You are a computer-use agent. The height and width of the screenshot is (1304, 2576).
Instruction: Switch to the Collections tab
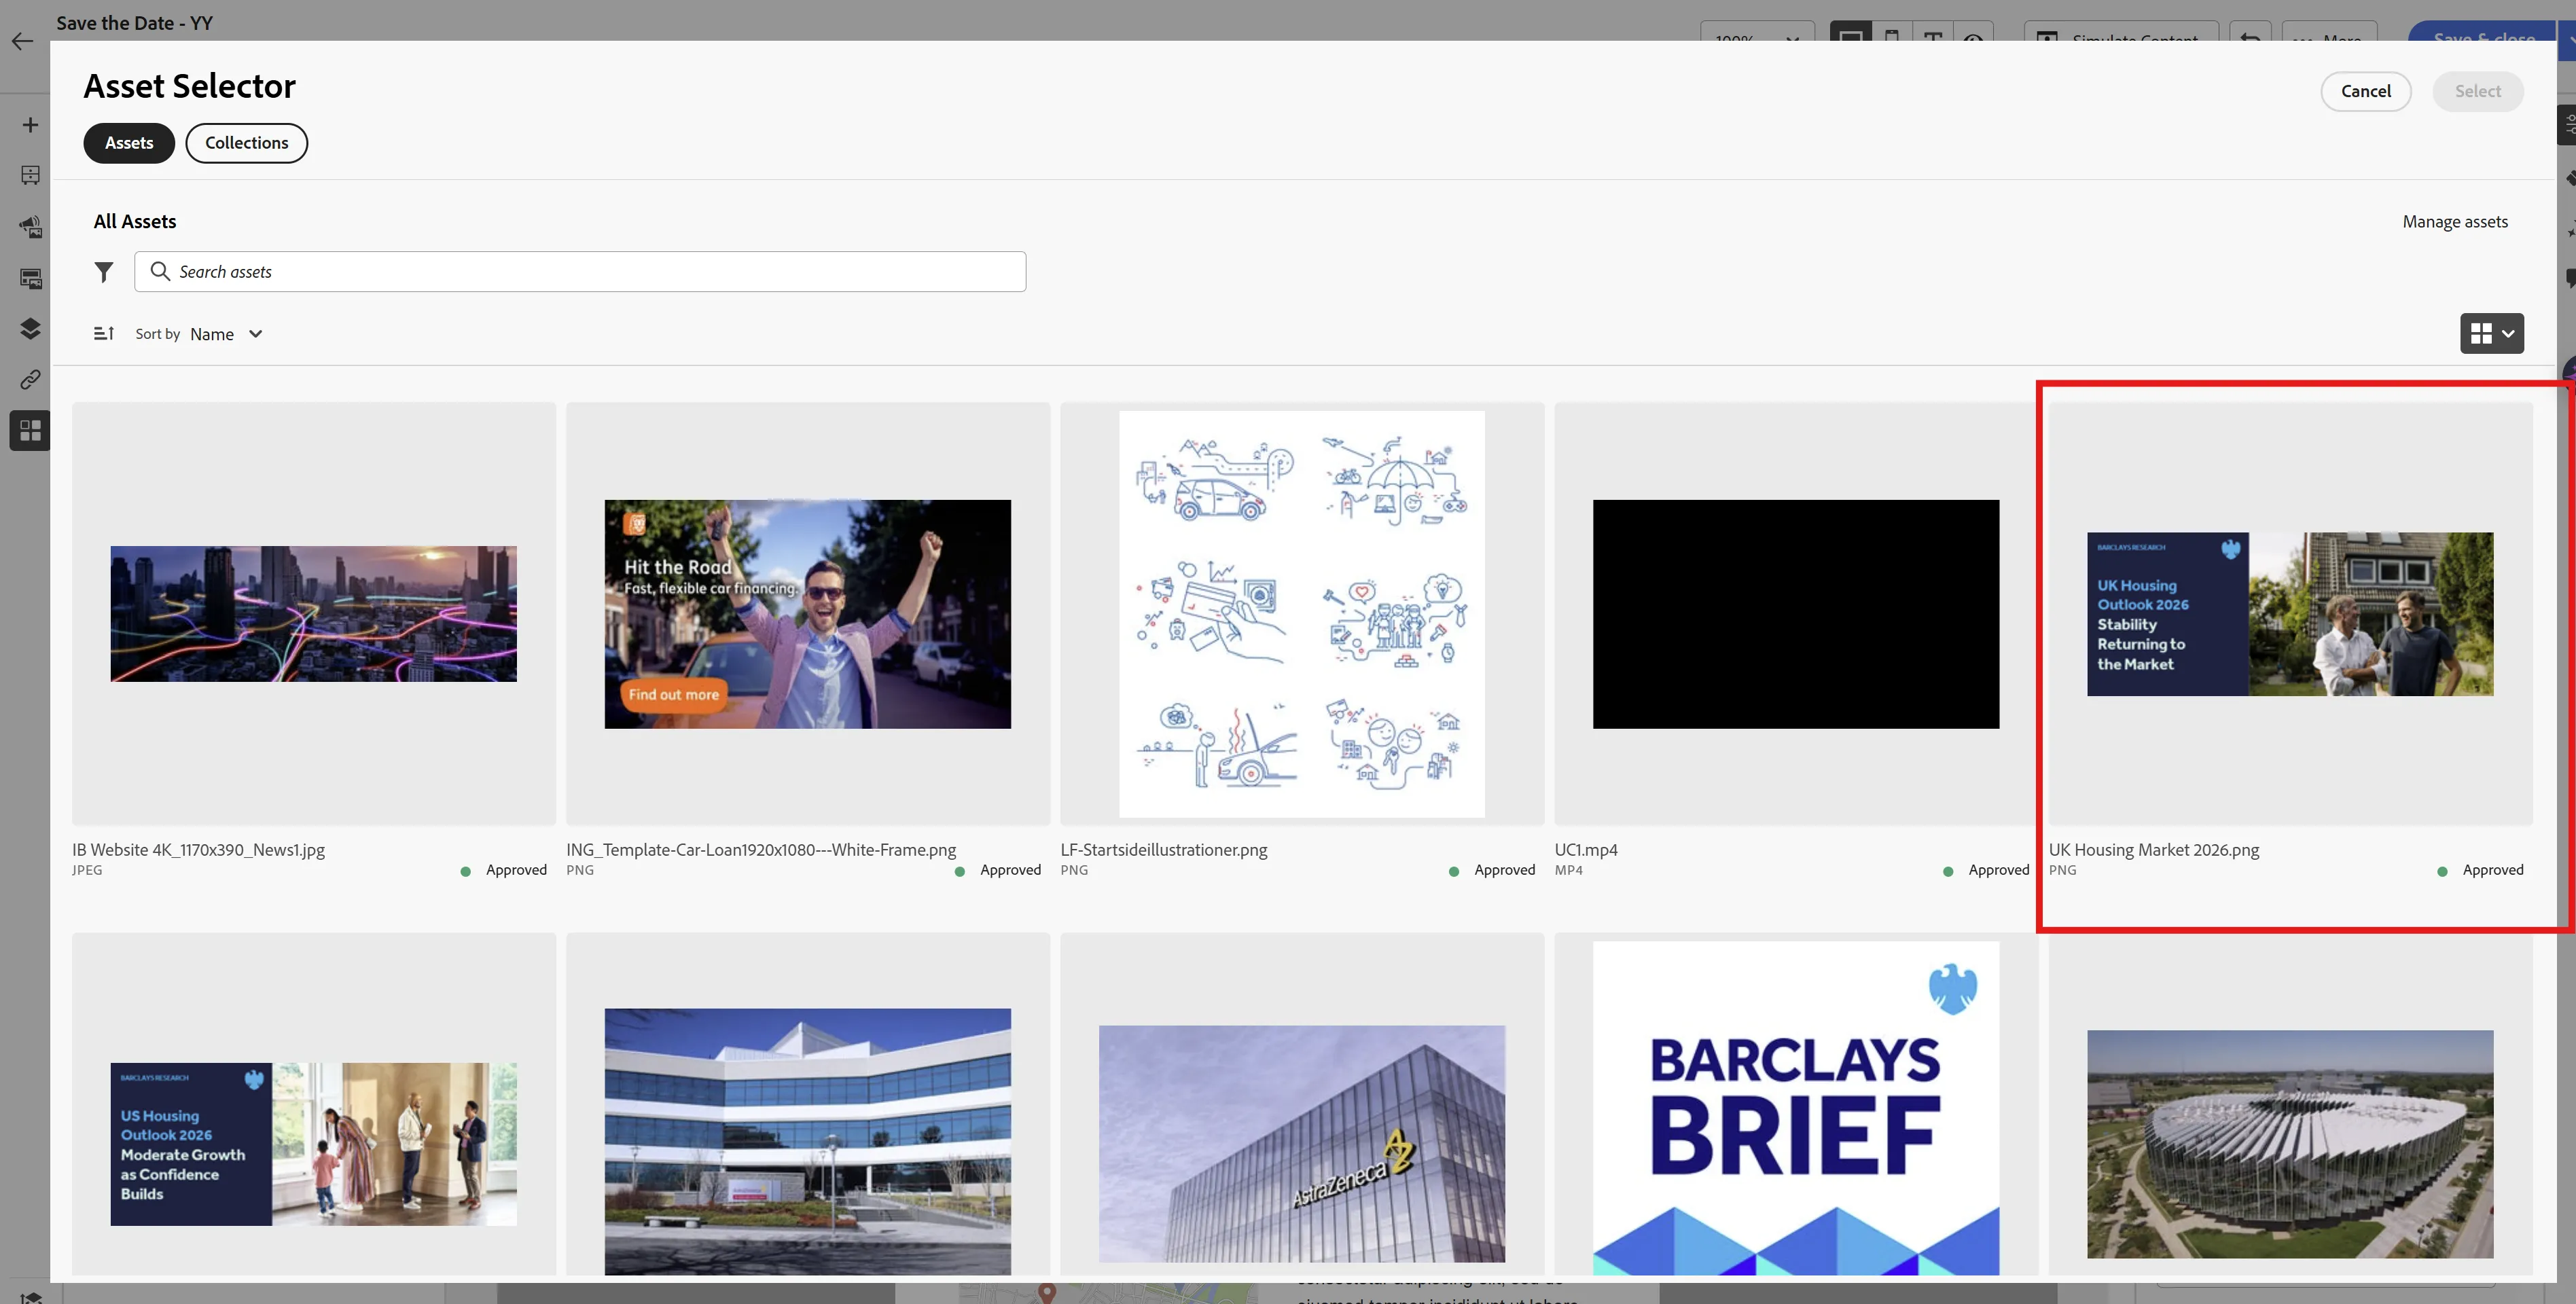coord(247,143)
